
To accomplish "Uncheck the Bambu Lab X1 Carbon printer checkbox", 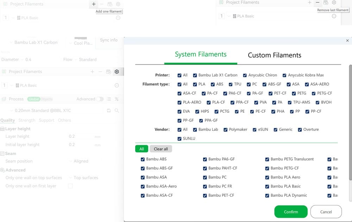I will click(x=195, y=75).
